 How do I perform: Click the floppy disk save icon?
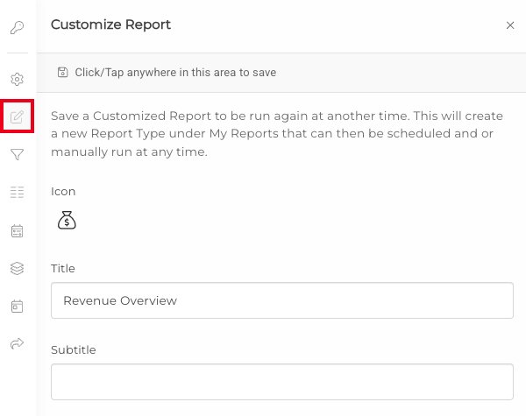point(63,73)
